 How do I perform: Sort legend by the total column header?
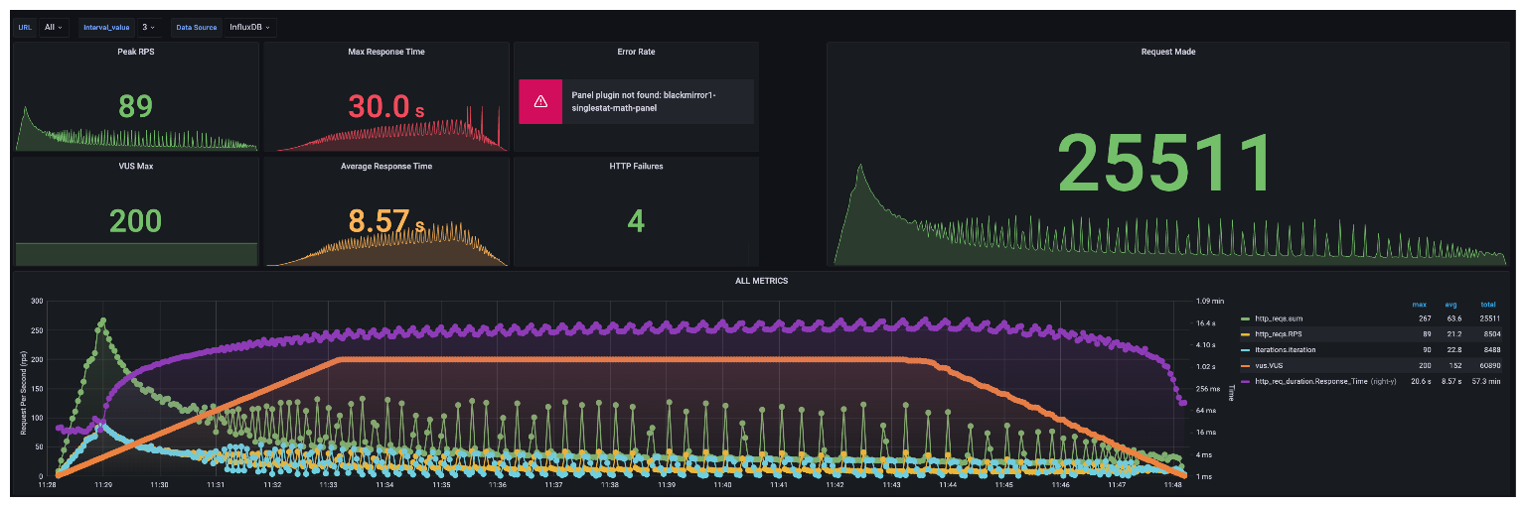pyautogui.click(x=1487, y=304)
